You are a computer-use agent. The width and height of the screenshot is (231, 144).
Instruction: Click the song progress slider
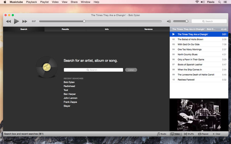coord(100,21)
